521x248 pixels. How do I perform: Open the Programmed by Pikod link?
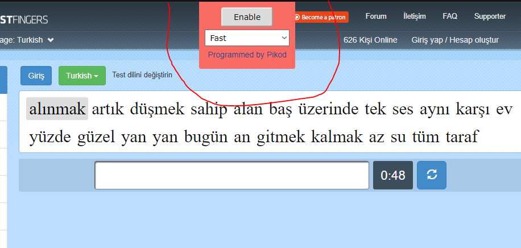[247, 55]
